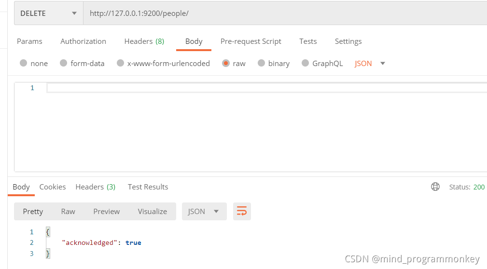View the response Headers (3) tab

point(96,187)
